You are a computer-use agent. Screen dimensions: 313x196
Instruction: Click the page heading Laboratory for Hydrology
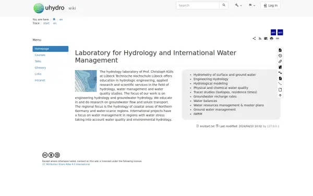click(155, 56)
